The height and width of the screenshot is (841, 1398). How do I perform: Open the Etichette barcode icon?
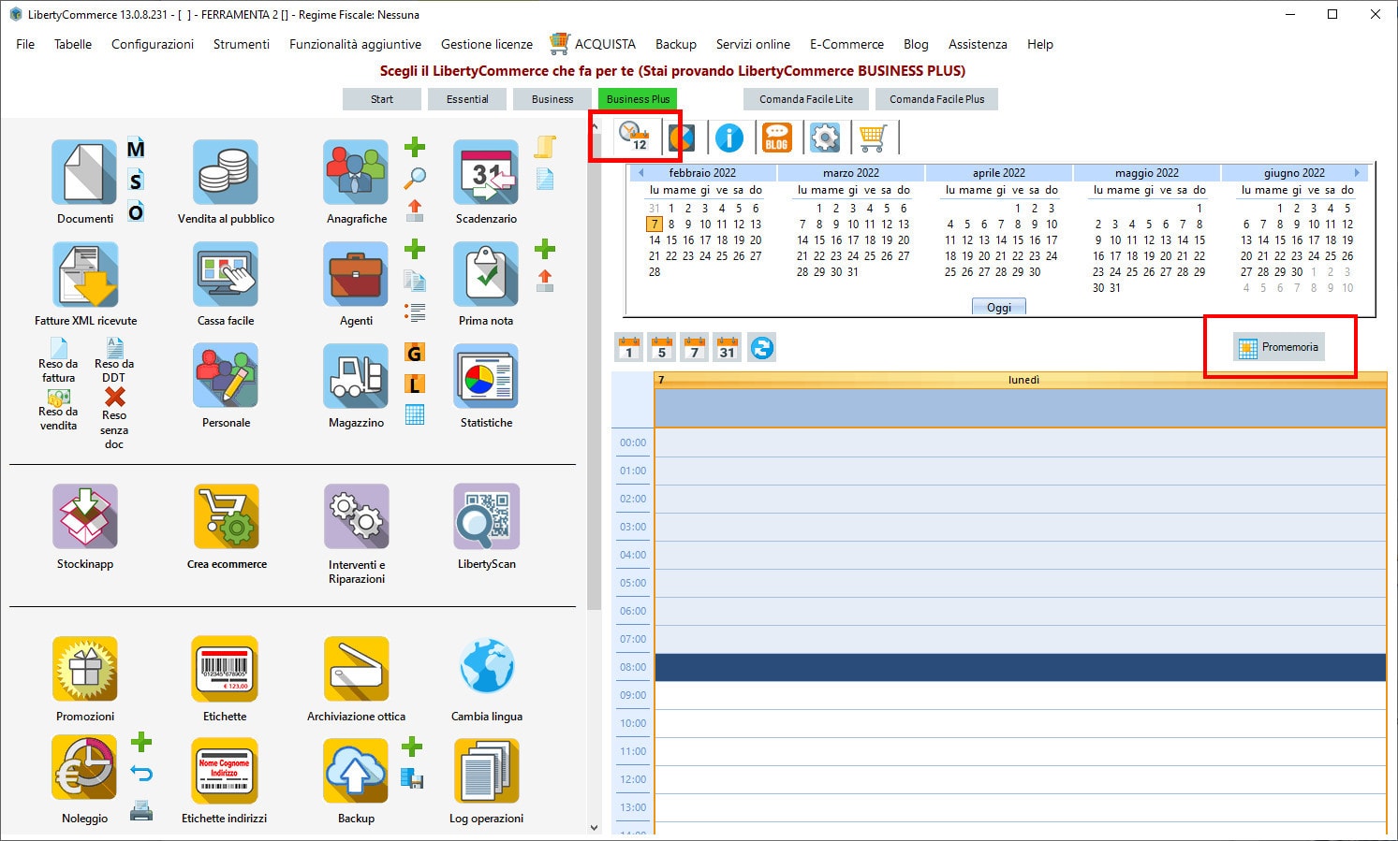coord(225,669)
